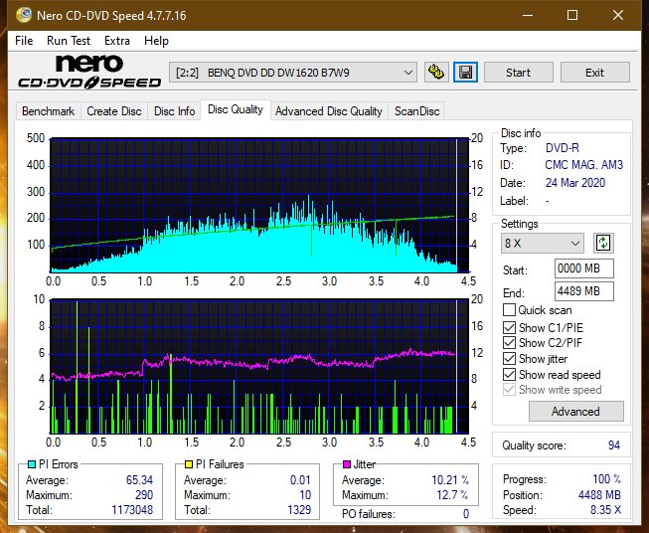Open the Run Test menu
Screen dimensions: 649x533
[69, 41]
